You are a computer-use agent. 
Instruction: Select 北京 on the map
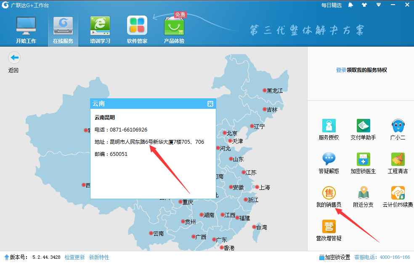tap(230, 133)
